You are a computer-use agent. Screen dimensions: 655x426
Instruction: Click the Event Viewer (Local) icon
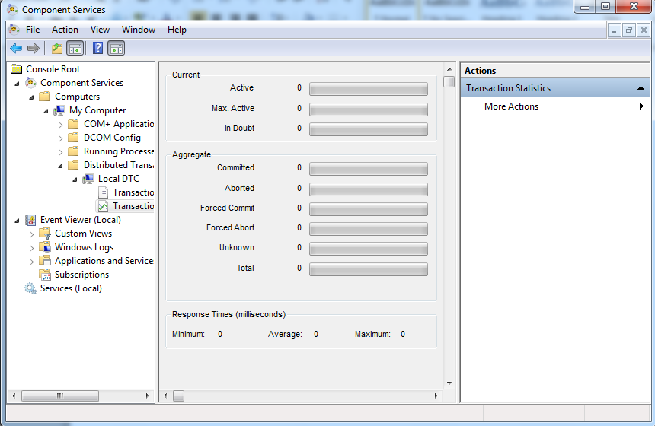pyautogui.click(x=30, y=220)
